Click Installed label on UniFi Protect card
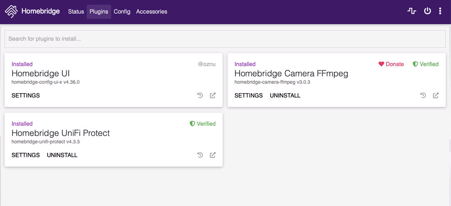 [22, 124]
